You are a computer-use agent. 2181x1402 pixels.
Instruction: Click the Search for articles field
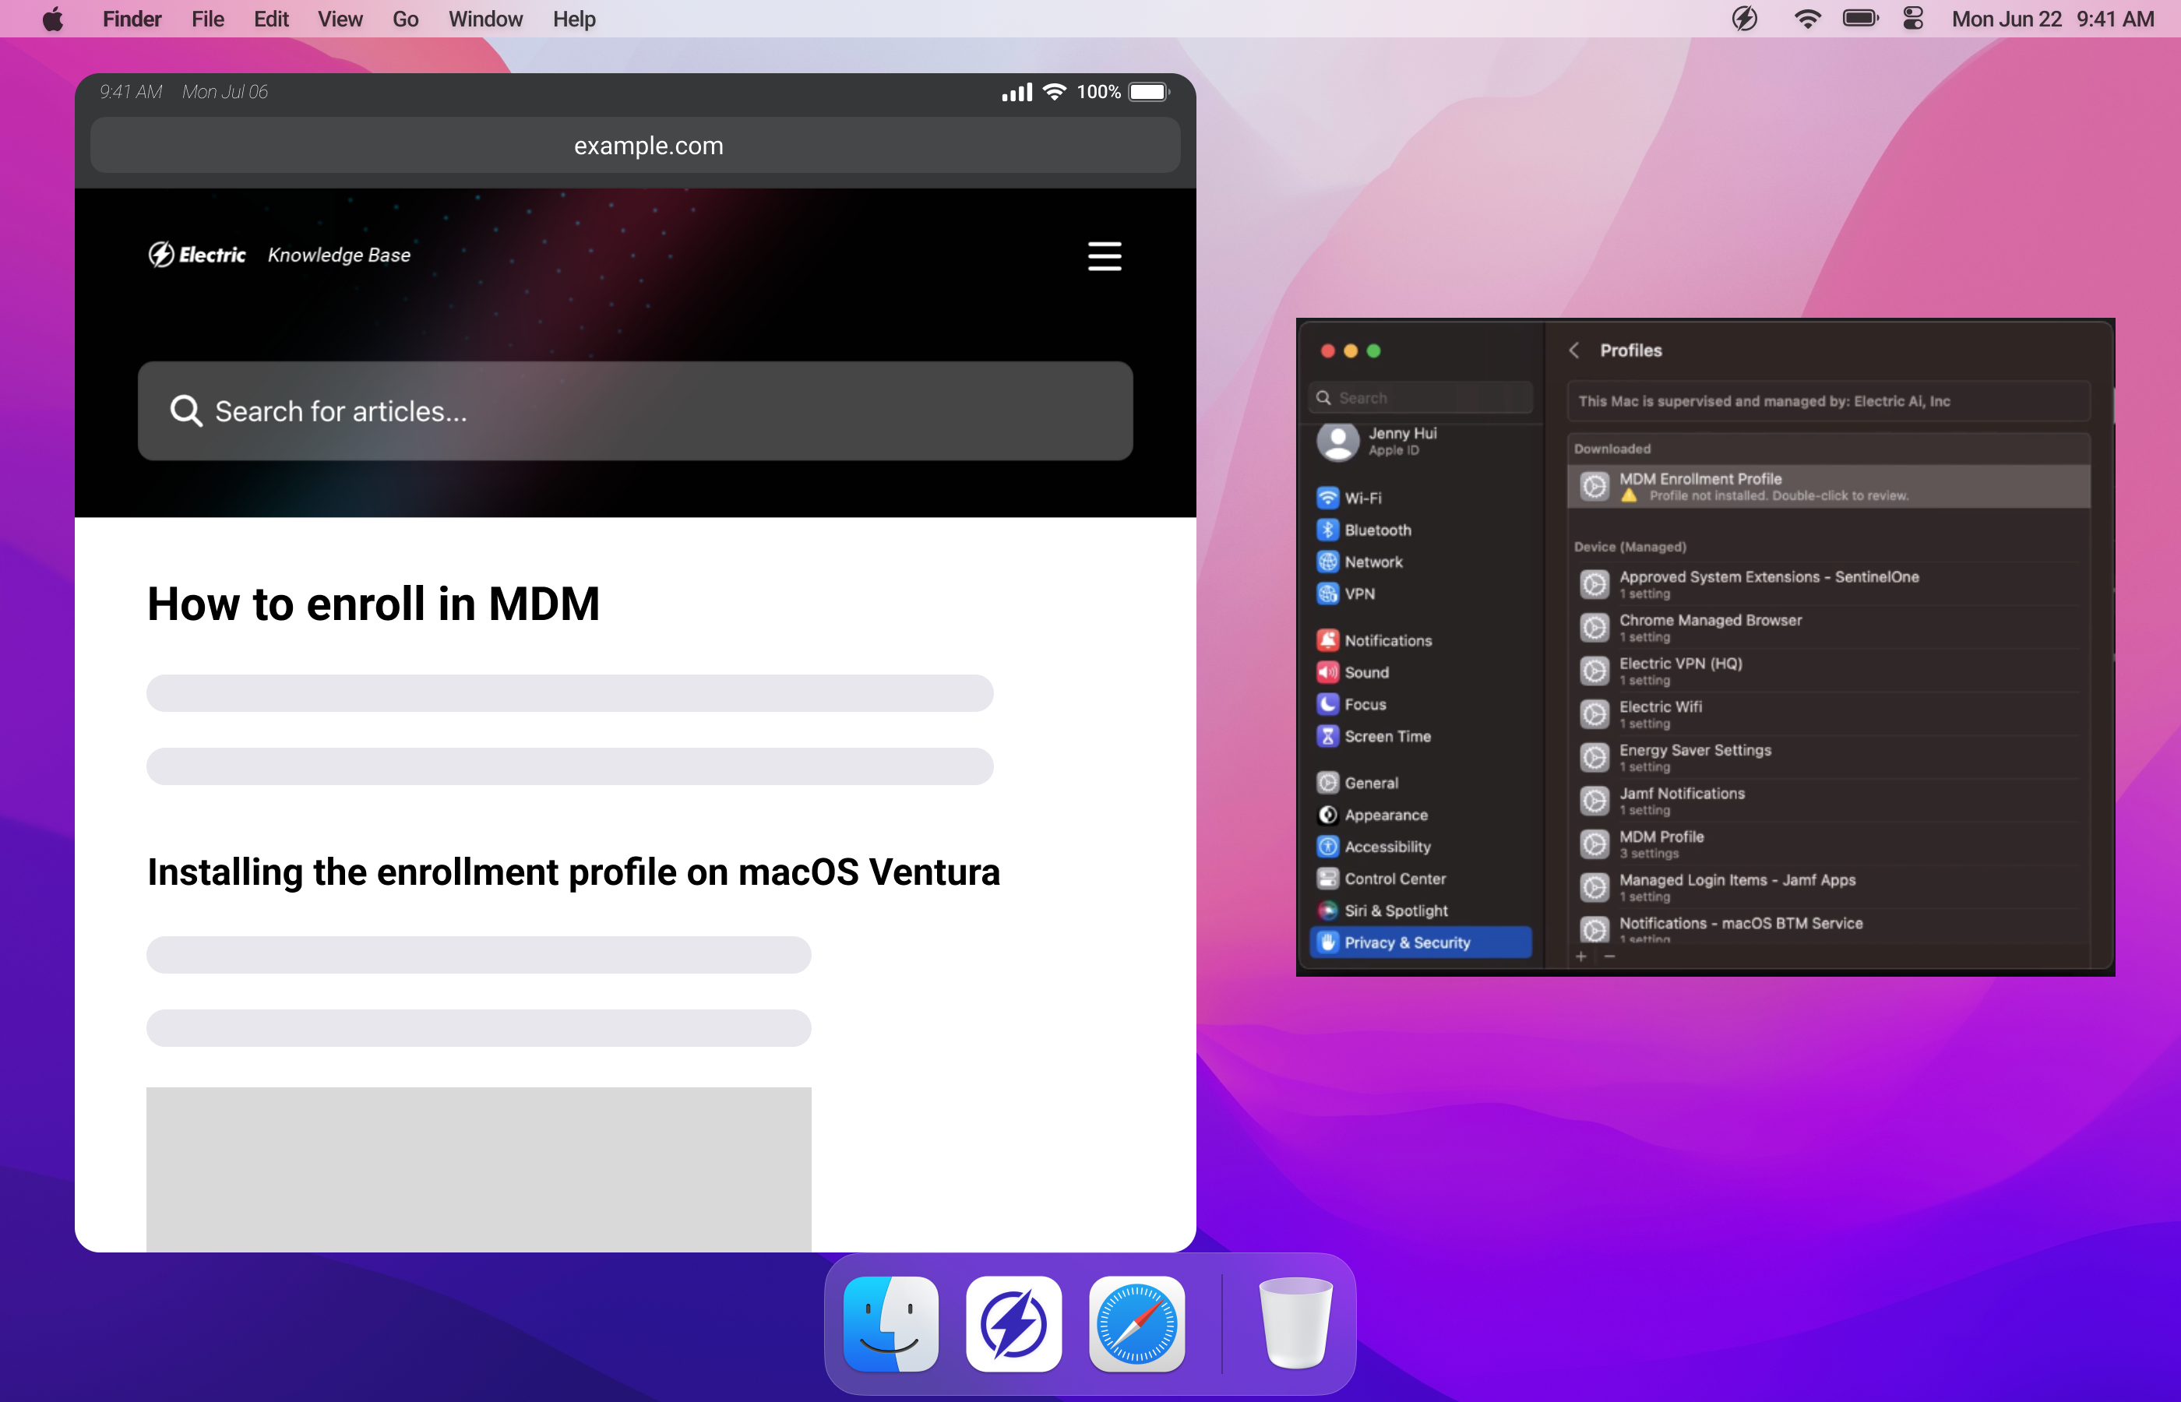636,411
